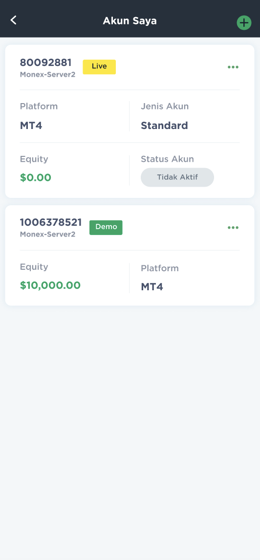The image size is (260, 560).
Task: Click the Jenis Akun label
Action: pos(165,107)
